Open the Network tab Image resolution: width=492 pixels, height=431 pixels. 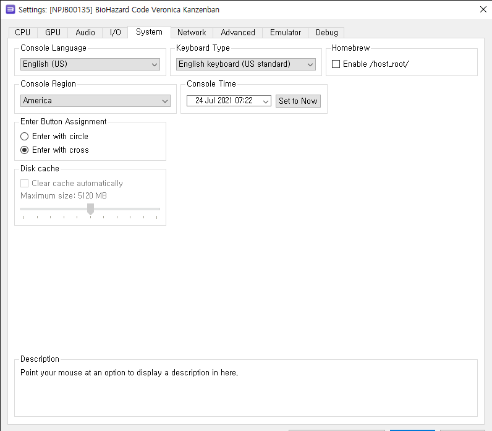point(192,32)
